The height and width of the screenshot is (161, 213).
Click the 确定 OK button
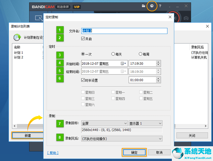click(x=134, y=152)
